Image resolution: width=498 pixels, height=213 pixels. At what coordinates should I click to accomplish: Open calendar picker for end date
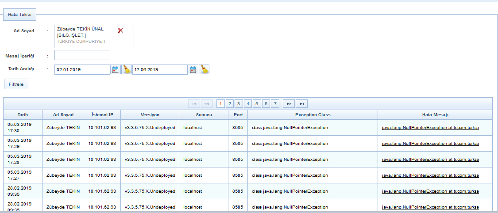pos(193,69)
